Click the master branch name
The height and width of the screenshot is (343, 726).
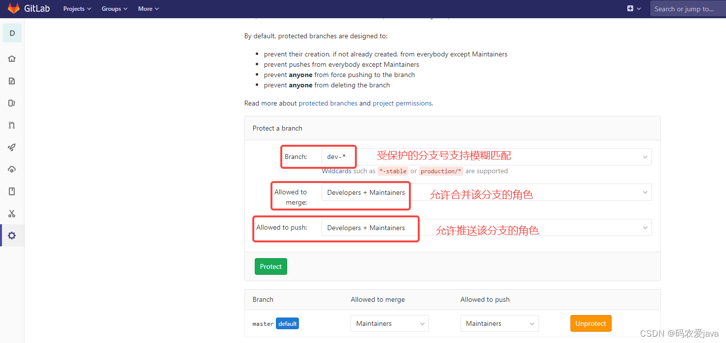[x=263, y=324]
